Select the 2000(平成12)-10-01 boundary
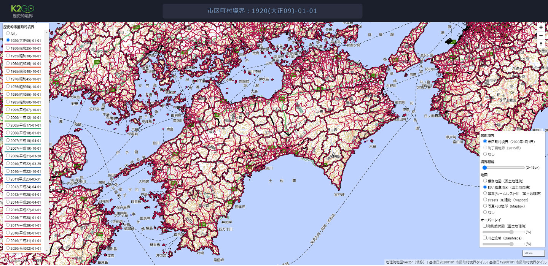The height and width of the screenshot is (266, 548). (8, 117)
